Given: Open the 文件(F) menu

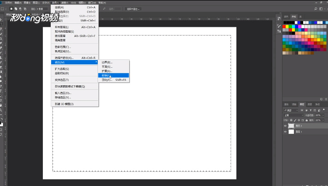Looking at the screenshot, I should 9,3.
